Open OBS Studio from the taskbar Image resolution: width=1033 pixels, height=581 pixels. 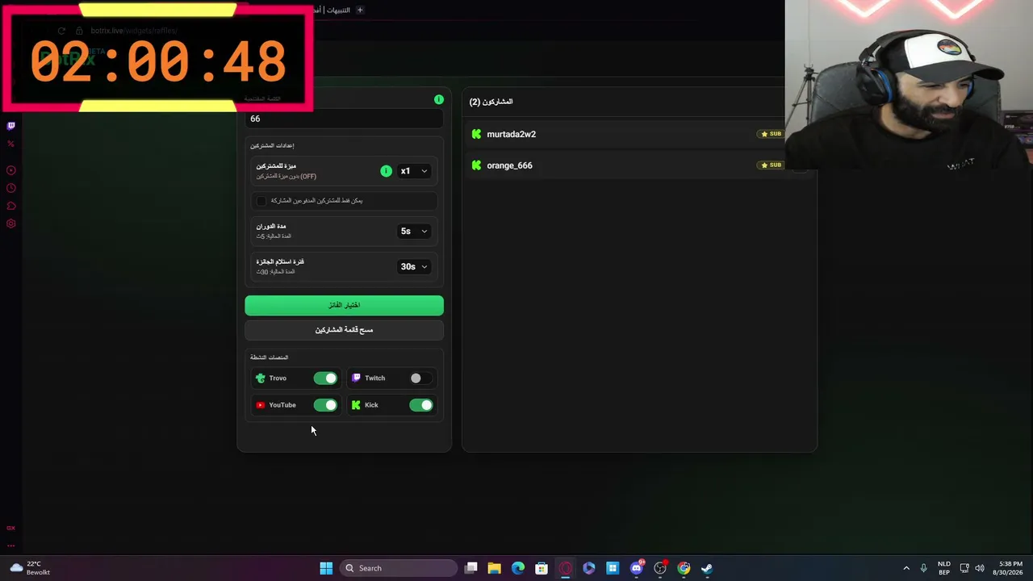(660, 568)
